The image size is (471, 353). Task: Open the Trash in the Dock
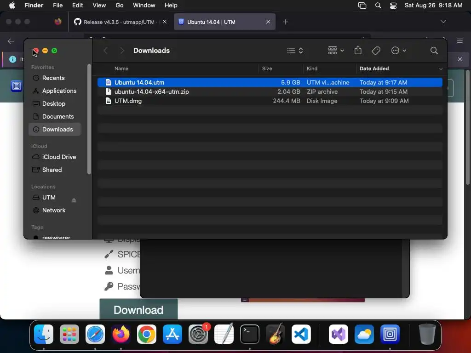click(x=427, y=334)
